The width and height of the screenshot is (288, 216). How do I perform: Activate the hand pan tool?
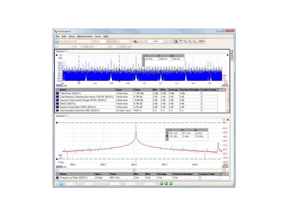(x=181, y=41)
